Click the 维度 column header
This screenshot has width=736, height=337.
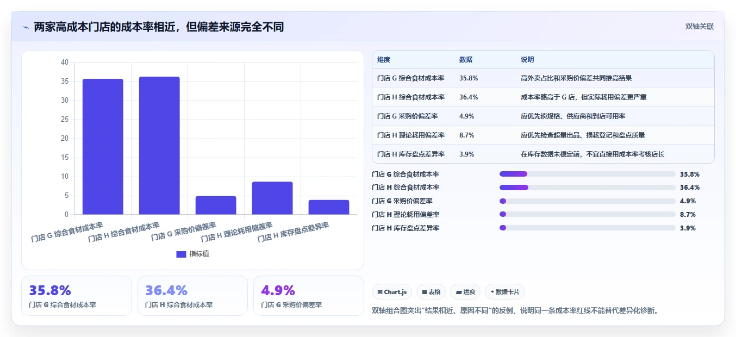[x=384, y=60]
